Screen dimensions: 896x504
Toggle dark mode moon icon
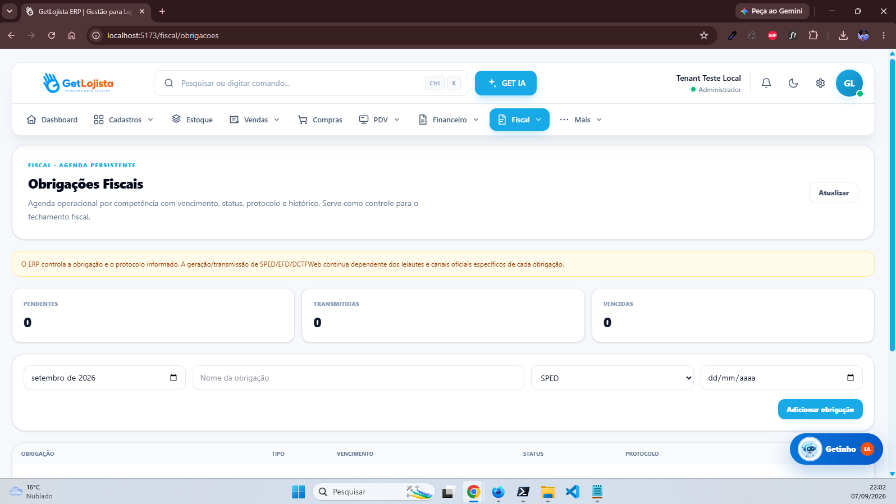tap(793, 83)
